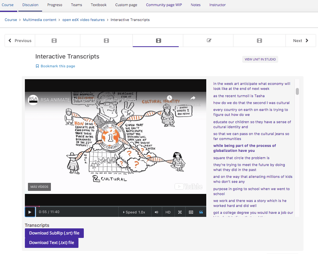Go to the Next unit
318x254 pixels.
coord(300,41)
